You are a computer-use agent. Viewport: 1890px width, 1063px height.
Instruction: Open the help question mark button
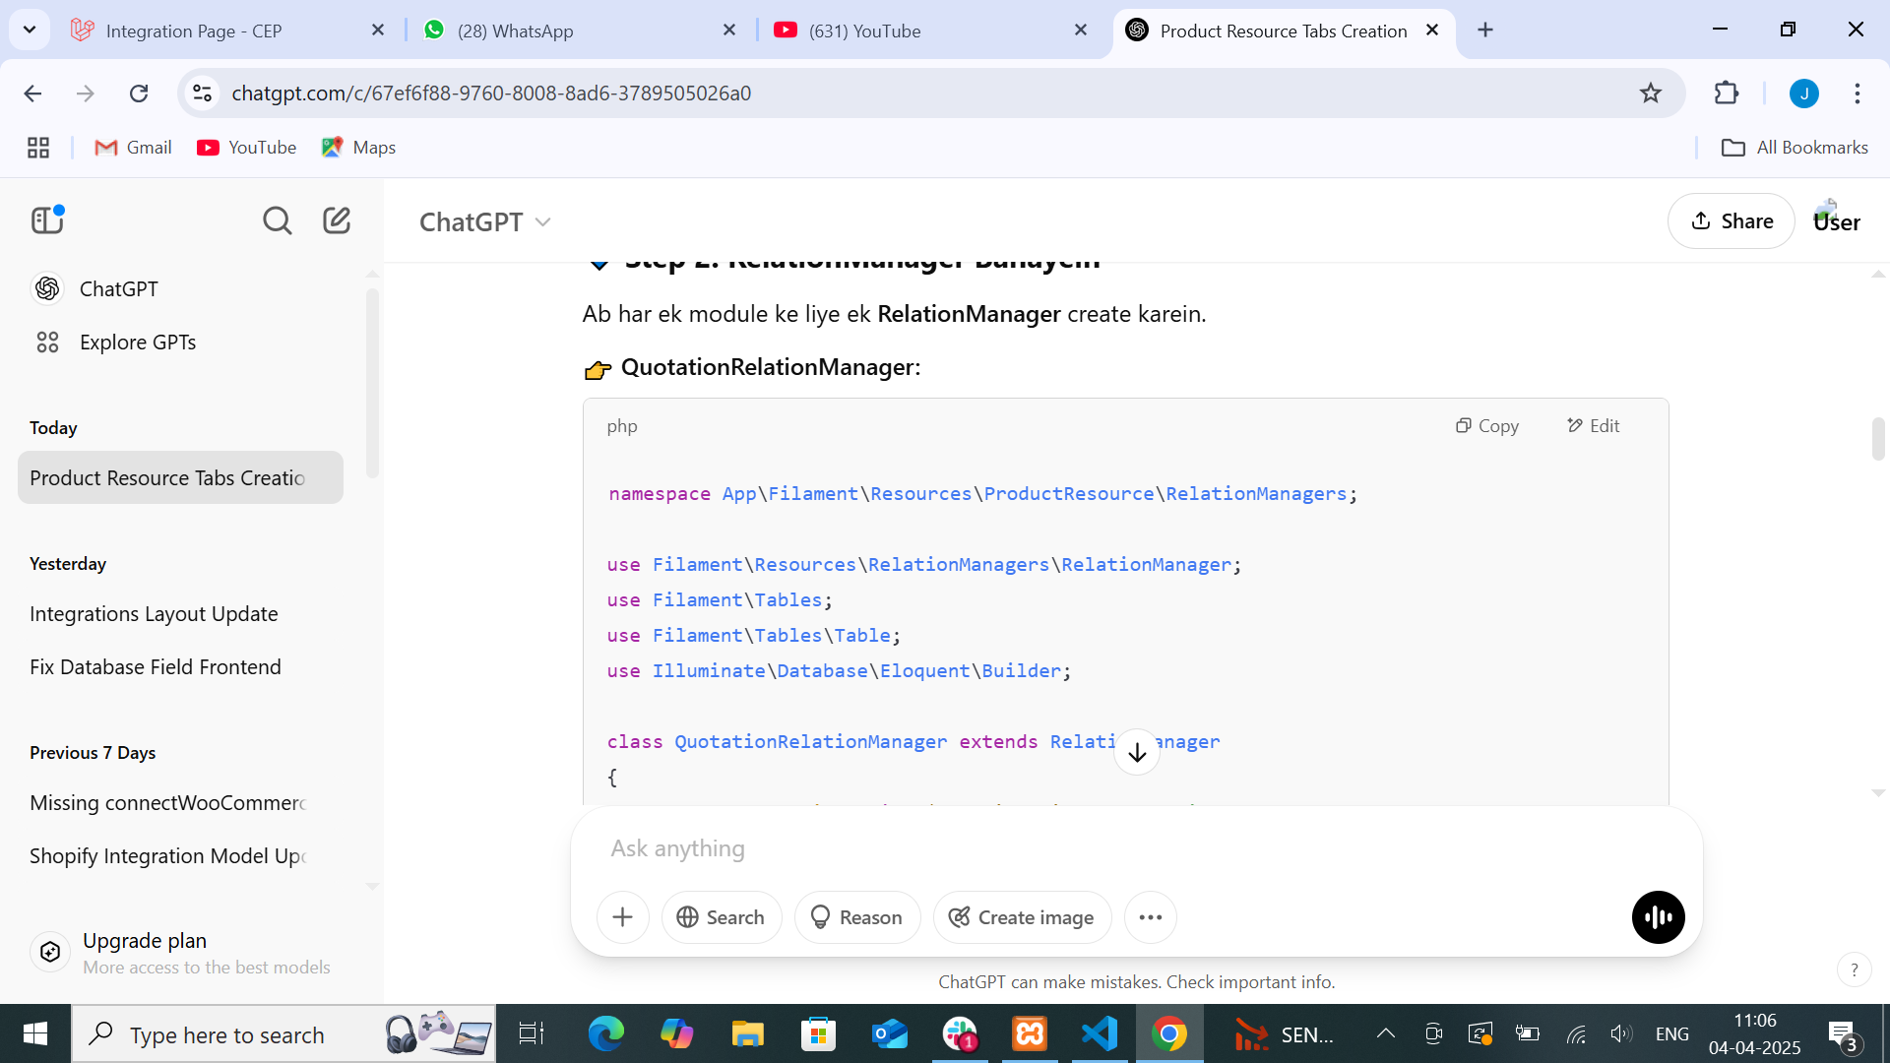pos(1855,969)
